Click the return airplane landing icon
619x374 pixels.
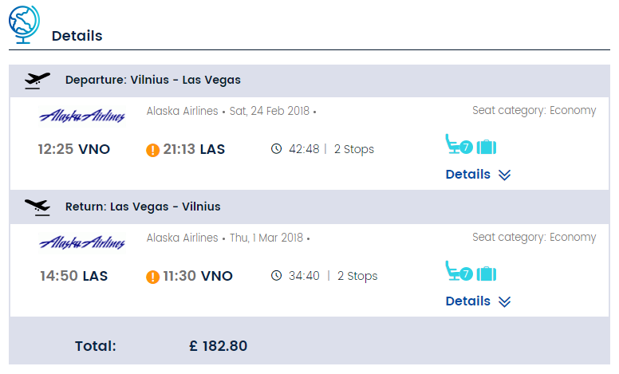tap(37, 207)
